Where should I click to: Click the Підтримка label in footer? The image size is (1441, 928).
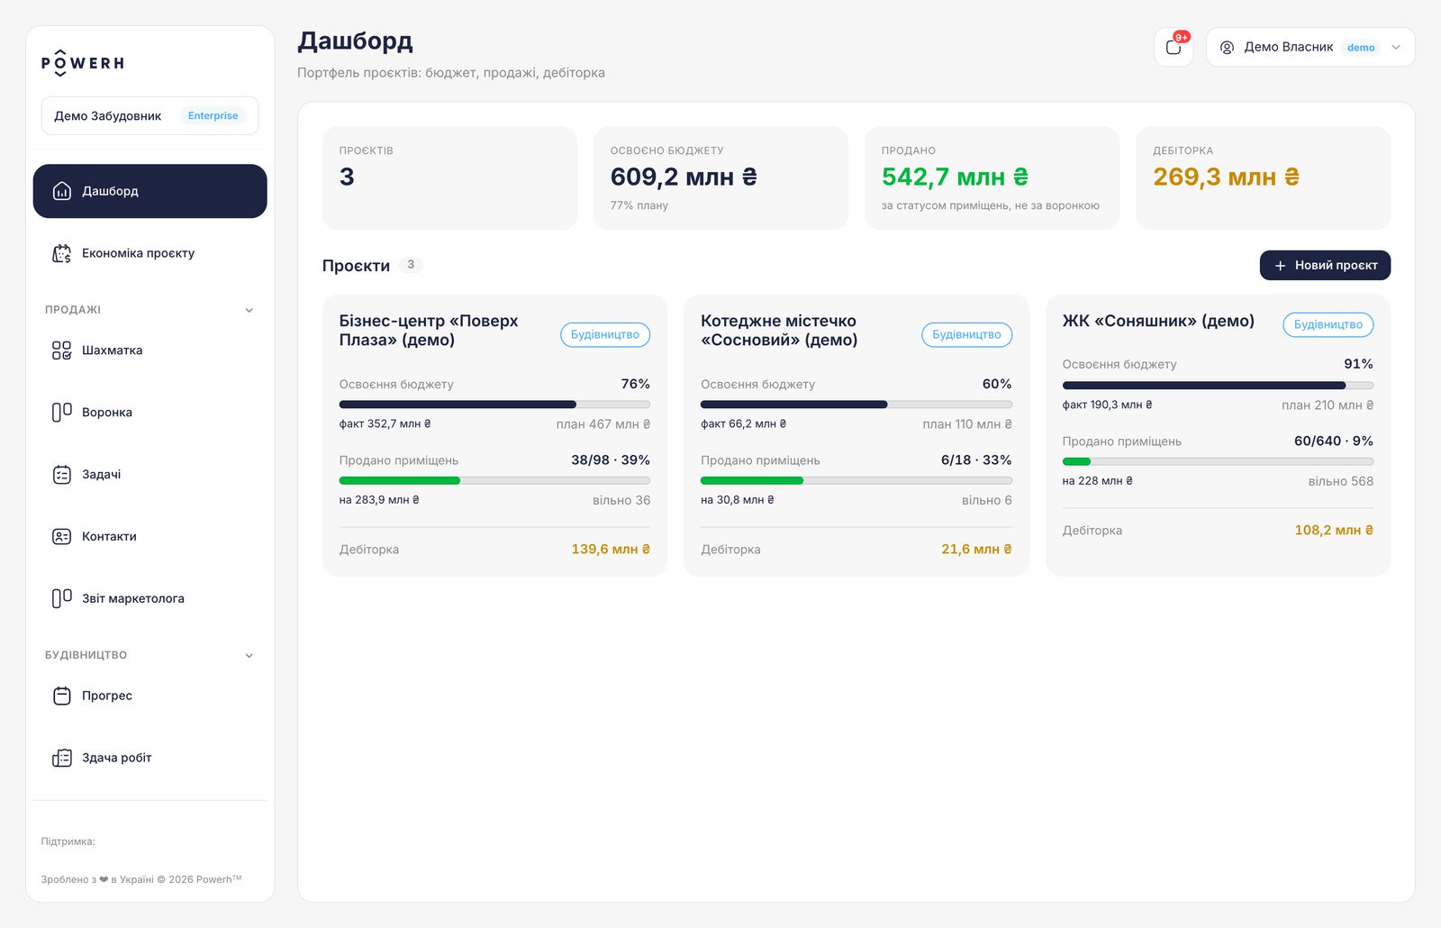(x=68, y=842)
